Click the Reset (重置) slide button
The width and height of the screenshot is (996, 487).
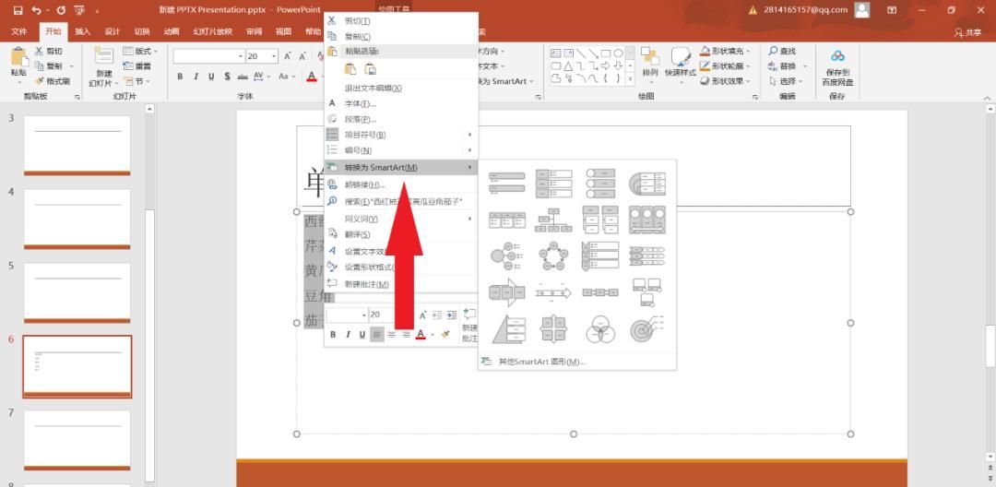137,66
